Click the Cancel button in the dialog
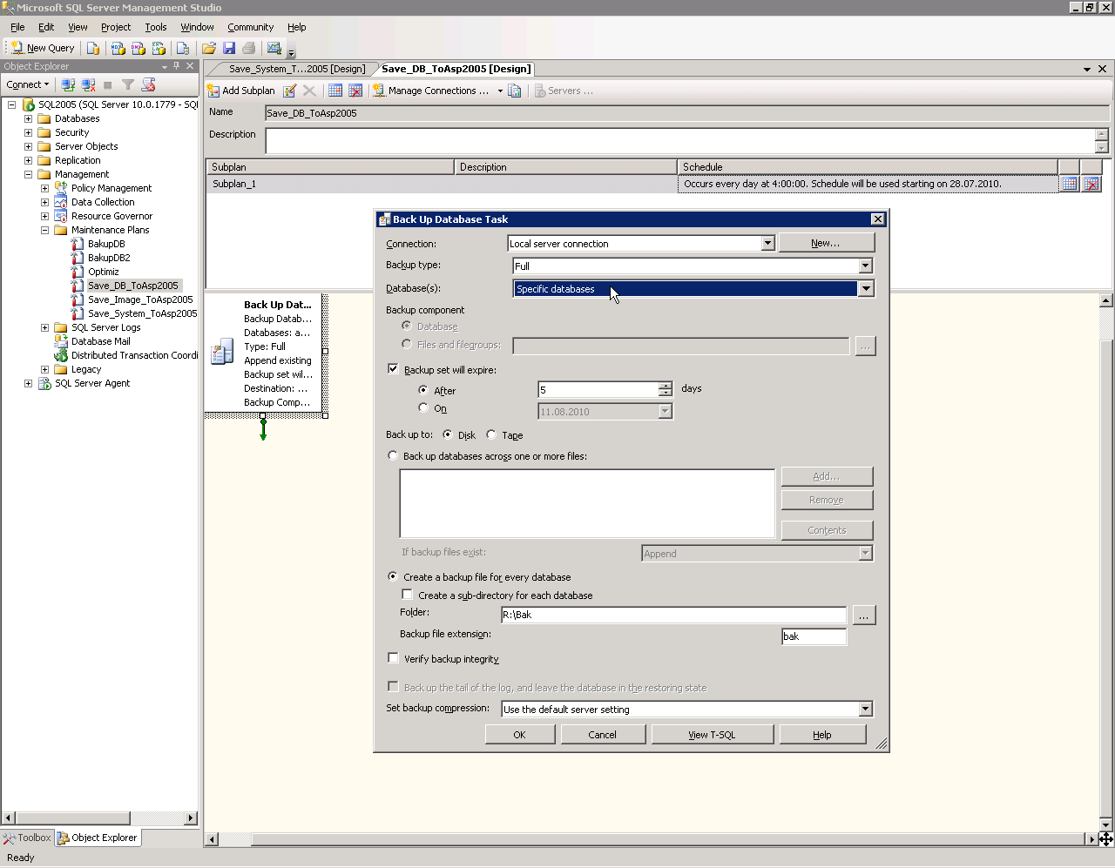 (602, 735)
